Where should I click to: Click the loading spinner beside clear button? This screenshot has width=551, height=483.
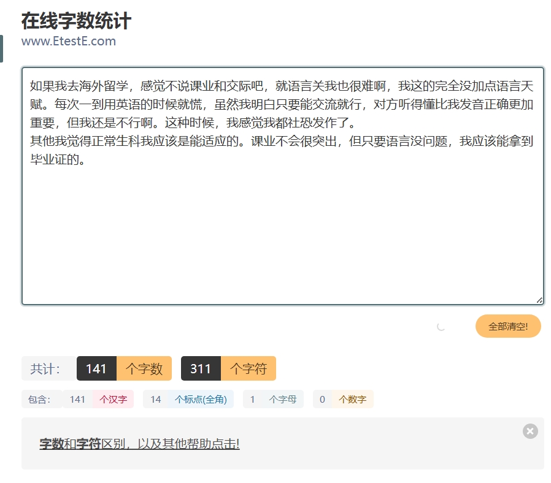[441, 327]
